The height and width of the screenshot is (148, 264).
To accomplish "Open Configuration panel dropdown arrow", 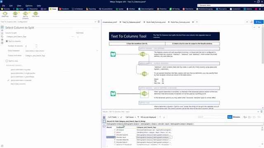I will click(95, 22).
